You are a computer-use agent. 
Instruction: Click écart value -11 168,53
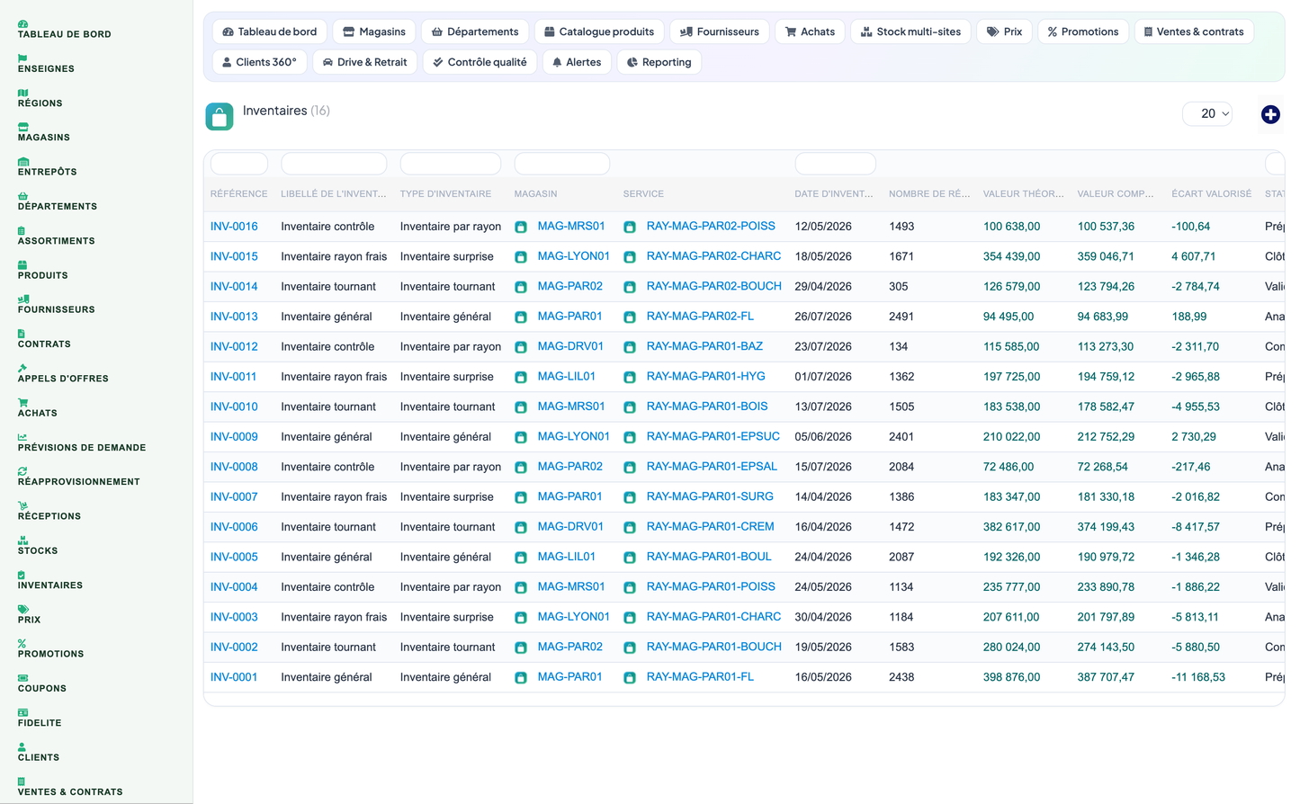click(x=1198, y=677)
